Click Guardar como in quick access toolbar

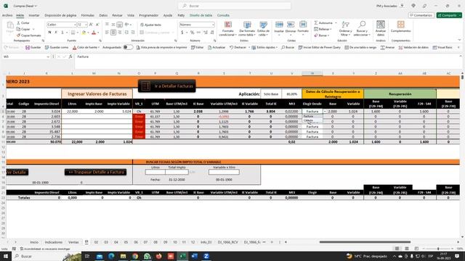click(57, 47)
